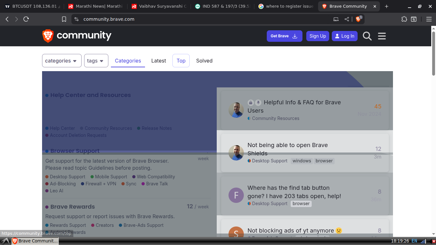Switch to where to register issue tab
The height and width of the screenshot is (245, 436).
coord(286,6)
